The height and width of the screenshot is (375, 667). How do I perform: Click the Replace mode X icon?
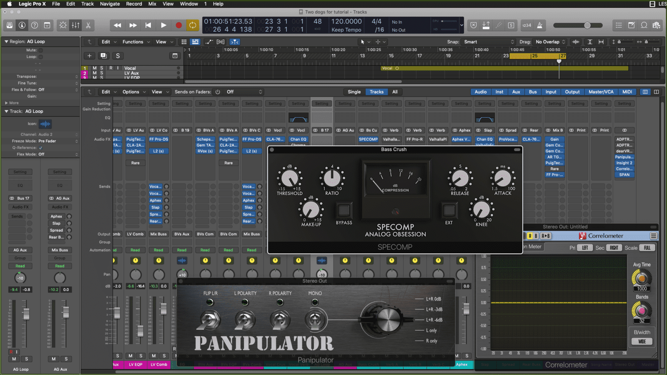[474, 25]
